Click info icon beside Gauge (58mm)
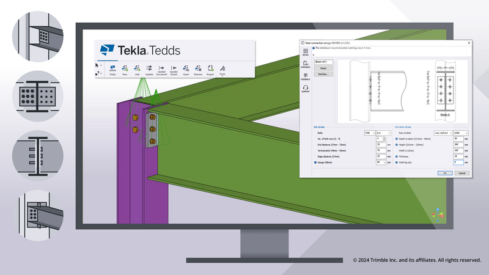Screen dimensions: 489x275 315,163
